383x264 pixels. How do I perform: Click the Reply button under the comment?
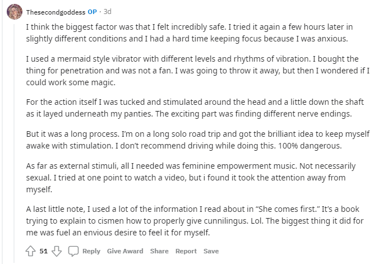(x=91, y=251)
